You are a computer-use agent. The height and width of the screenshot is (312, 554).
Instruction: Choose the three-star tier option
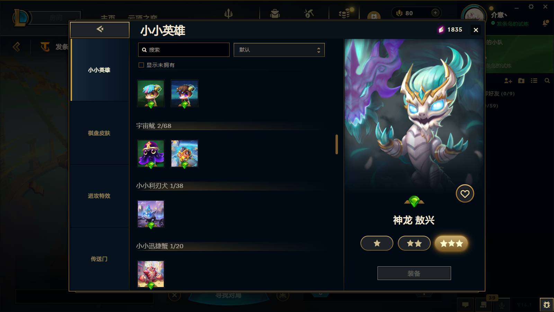pyautogui.click(x=452, y=243)
